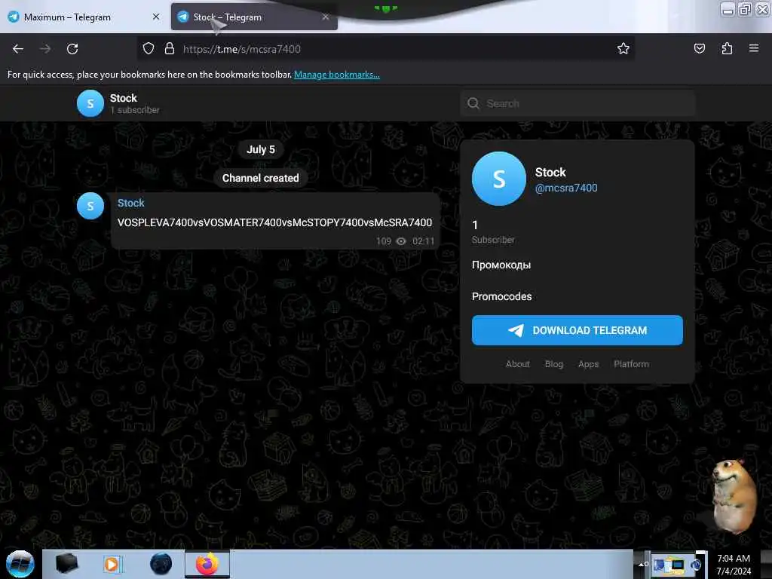The width and height of the screenshot is (772, 579).
Task: Open the Stock channel title in header
Action: click(x=123, y=98)
